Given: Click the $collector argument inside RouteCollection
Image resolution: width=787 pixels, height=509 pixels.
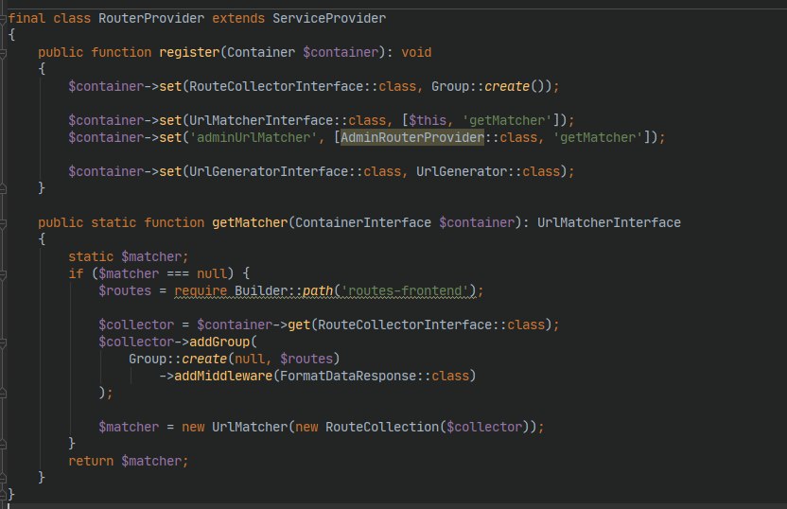Looking at the screenshot, I should pyautogui.click(x=484, y=428).
